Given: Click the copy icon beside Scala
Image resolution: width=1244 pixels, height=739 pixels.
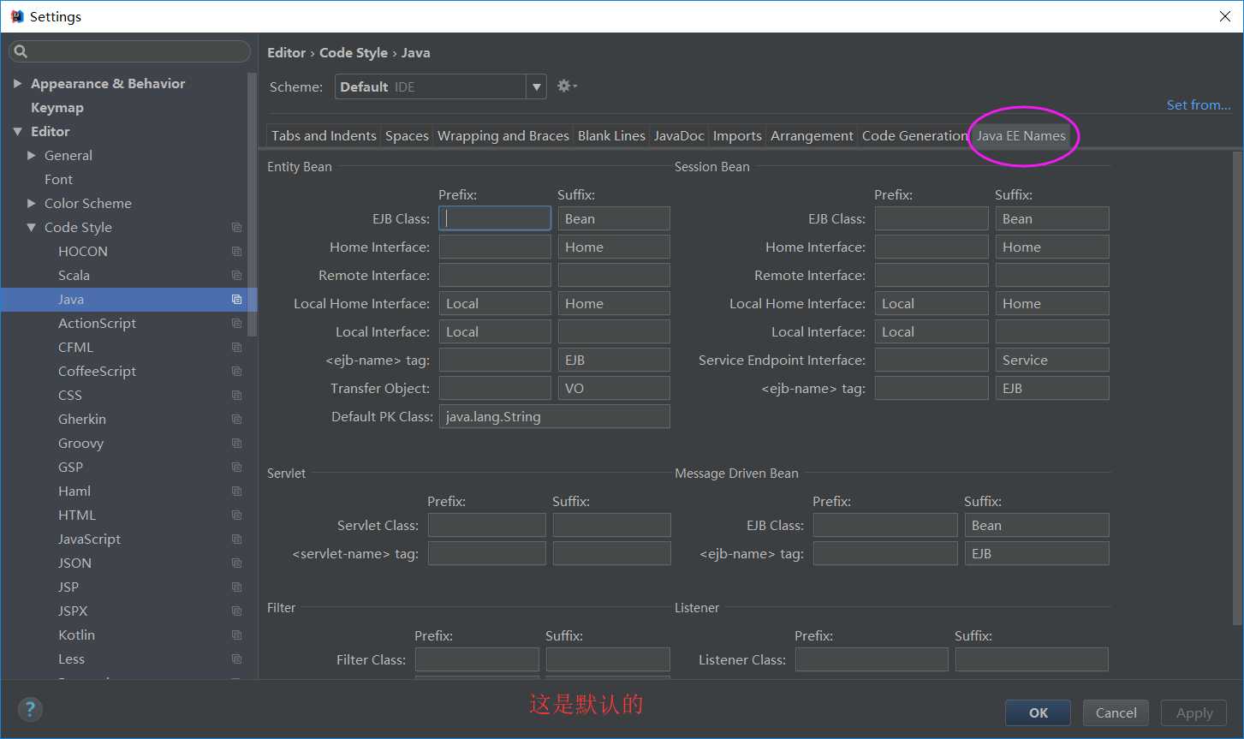Looking at the screenshot, I should click(237, 275).
